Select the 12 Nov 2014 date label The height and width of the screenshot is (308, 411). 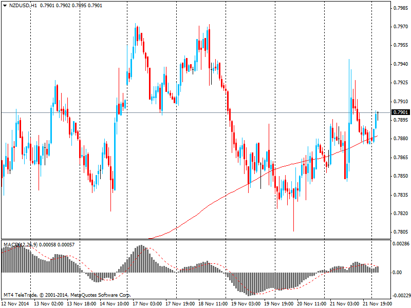click(x=16, y=304)
